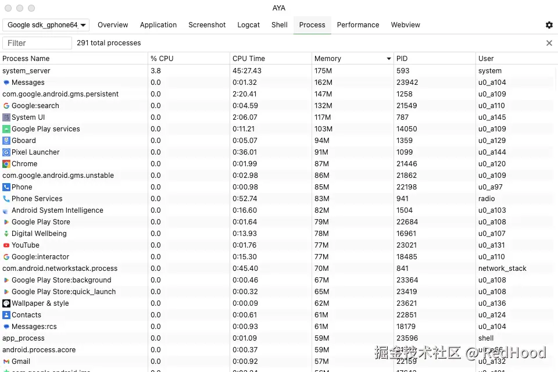This screenshot has width=558, height=372.
Task: Click the Digital Wellbeing process name
Action: coord(39,234)
